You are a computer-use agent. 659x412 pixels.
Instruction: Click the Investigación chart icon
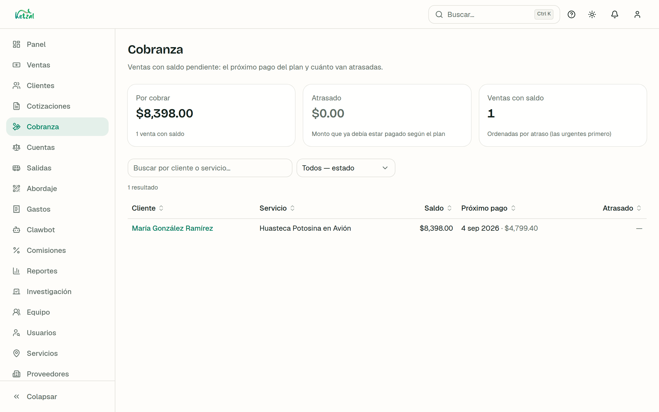click(16, 291)
